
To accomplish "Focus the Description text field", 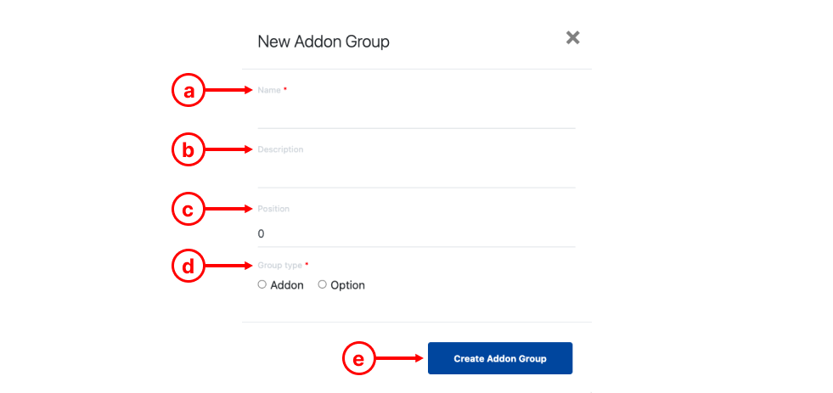I will click(x=416, y=175).
